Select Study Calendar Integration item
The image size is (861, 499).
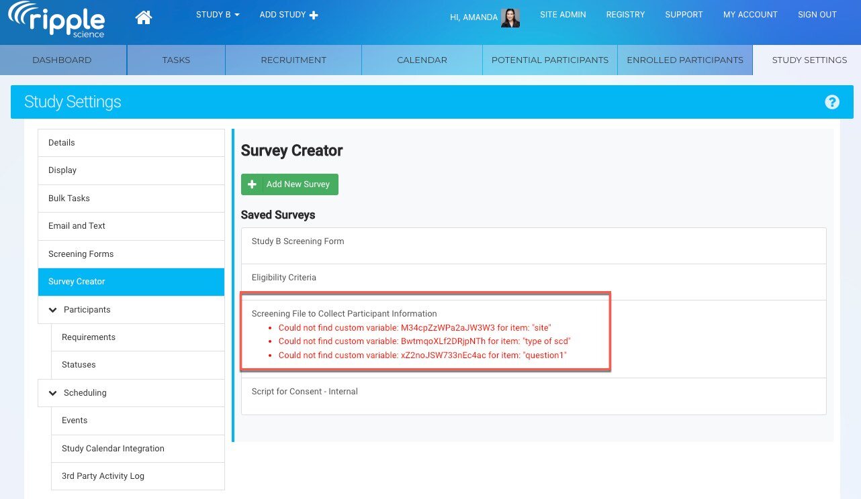click(x=113, y=449)
